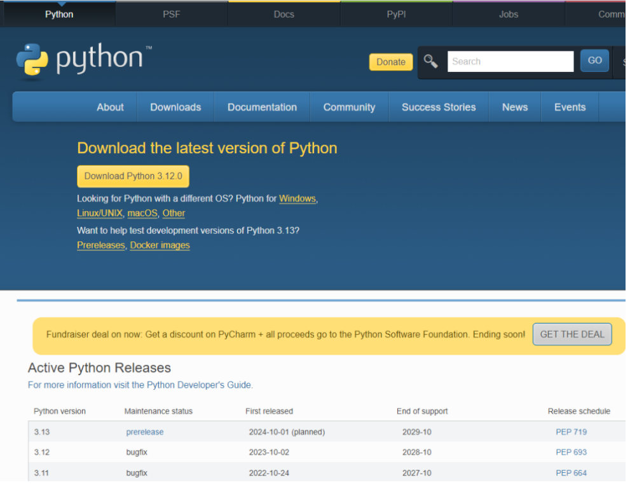Click bugfix status in the 3.11 row

pyautogui.click(x=137, y=473)
